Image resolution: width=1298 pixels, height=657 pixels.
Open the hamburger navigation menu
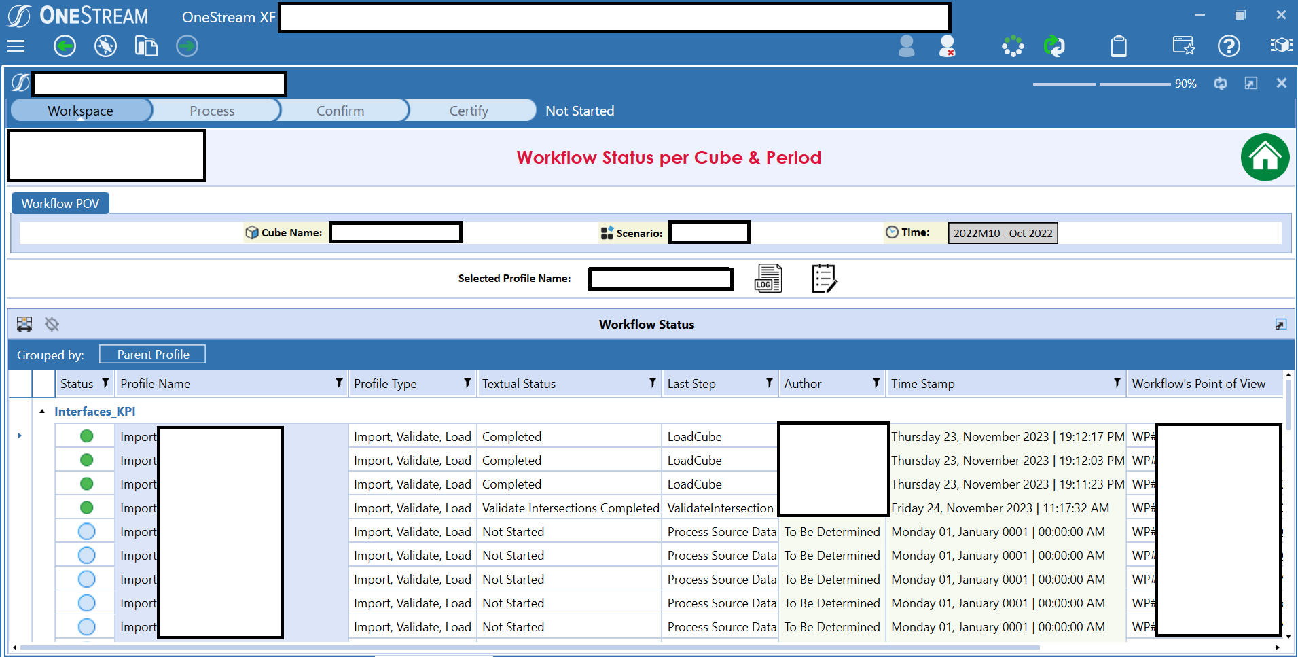coord(16,46)
